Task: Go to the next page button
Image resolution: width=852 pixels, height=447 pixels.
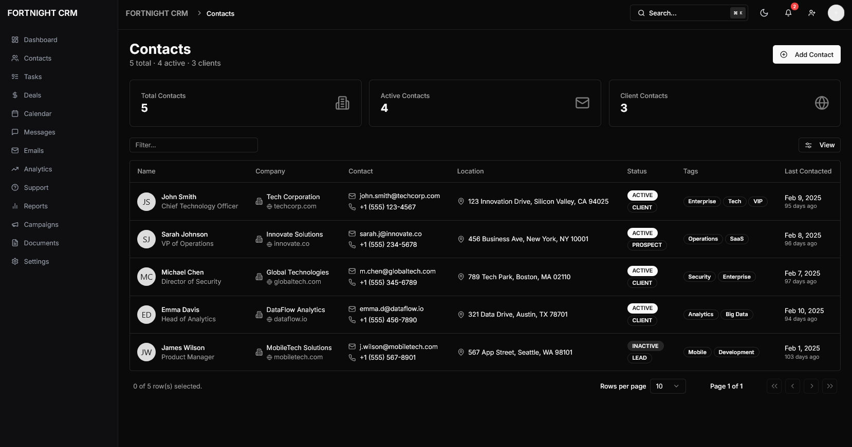Action: point(811,386)
